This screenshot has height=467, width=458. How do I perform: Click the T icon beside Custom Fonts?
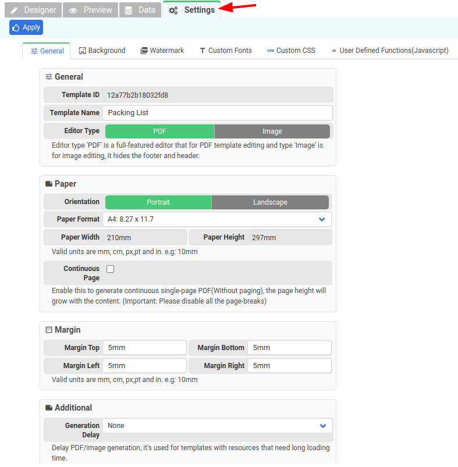pos(203,51)
